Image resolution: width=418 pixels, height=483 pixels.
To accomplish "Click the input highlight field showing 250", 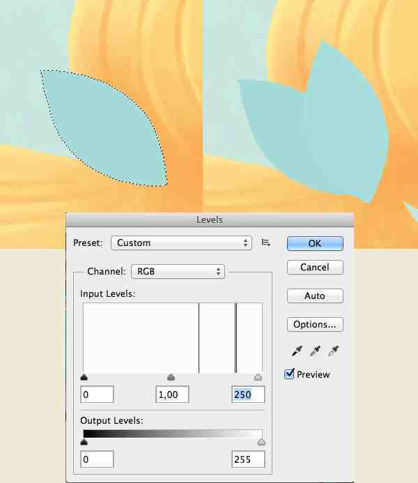I will coord(248,394).
